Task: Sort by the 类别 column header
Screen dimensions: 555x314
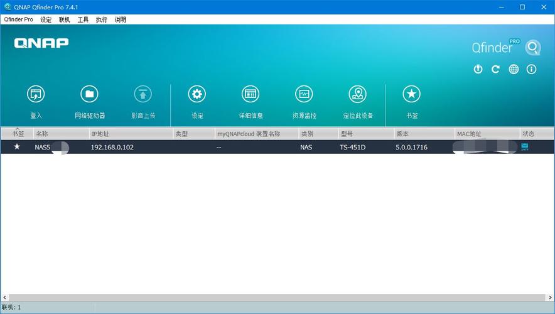Action: (318, 134)
